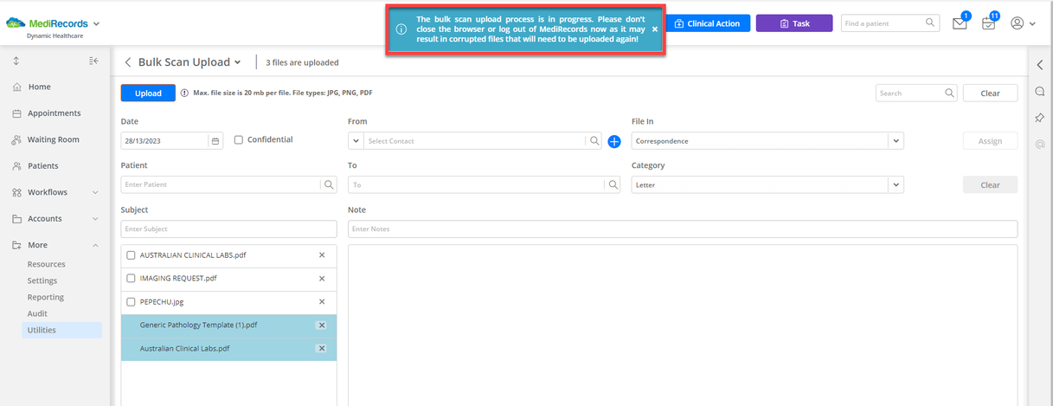Open the practice switcher chevron beside MediRecords
The width and height of the screenshot is (1053, 406).
click(x=96, y=24)
